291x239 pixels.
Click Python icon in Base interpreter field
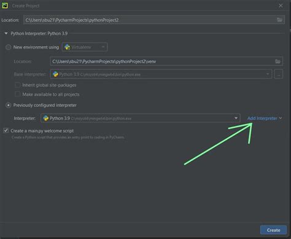55,74
